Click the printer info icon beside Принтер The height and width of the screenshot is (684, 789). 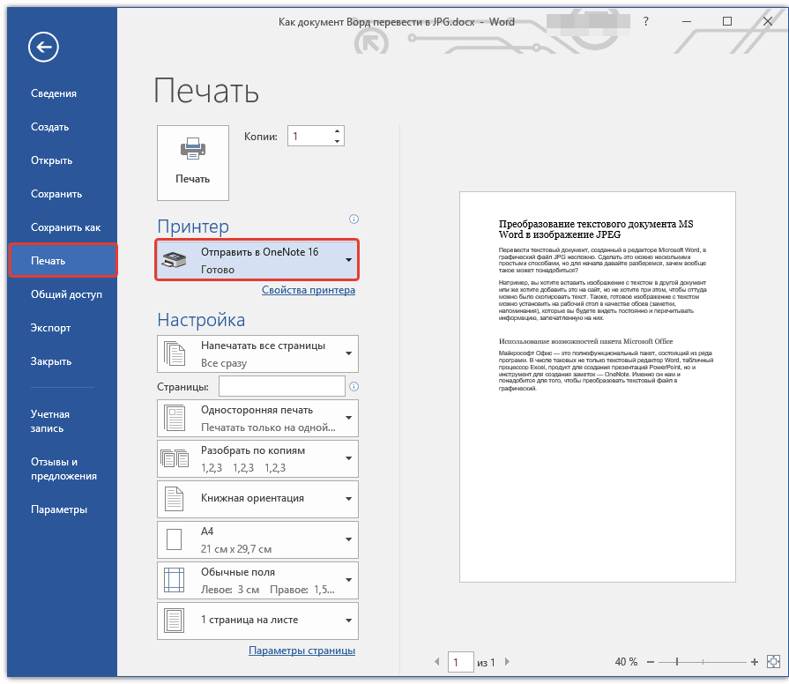354,219
